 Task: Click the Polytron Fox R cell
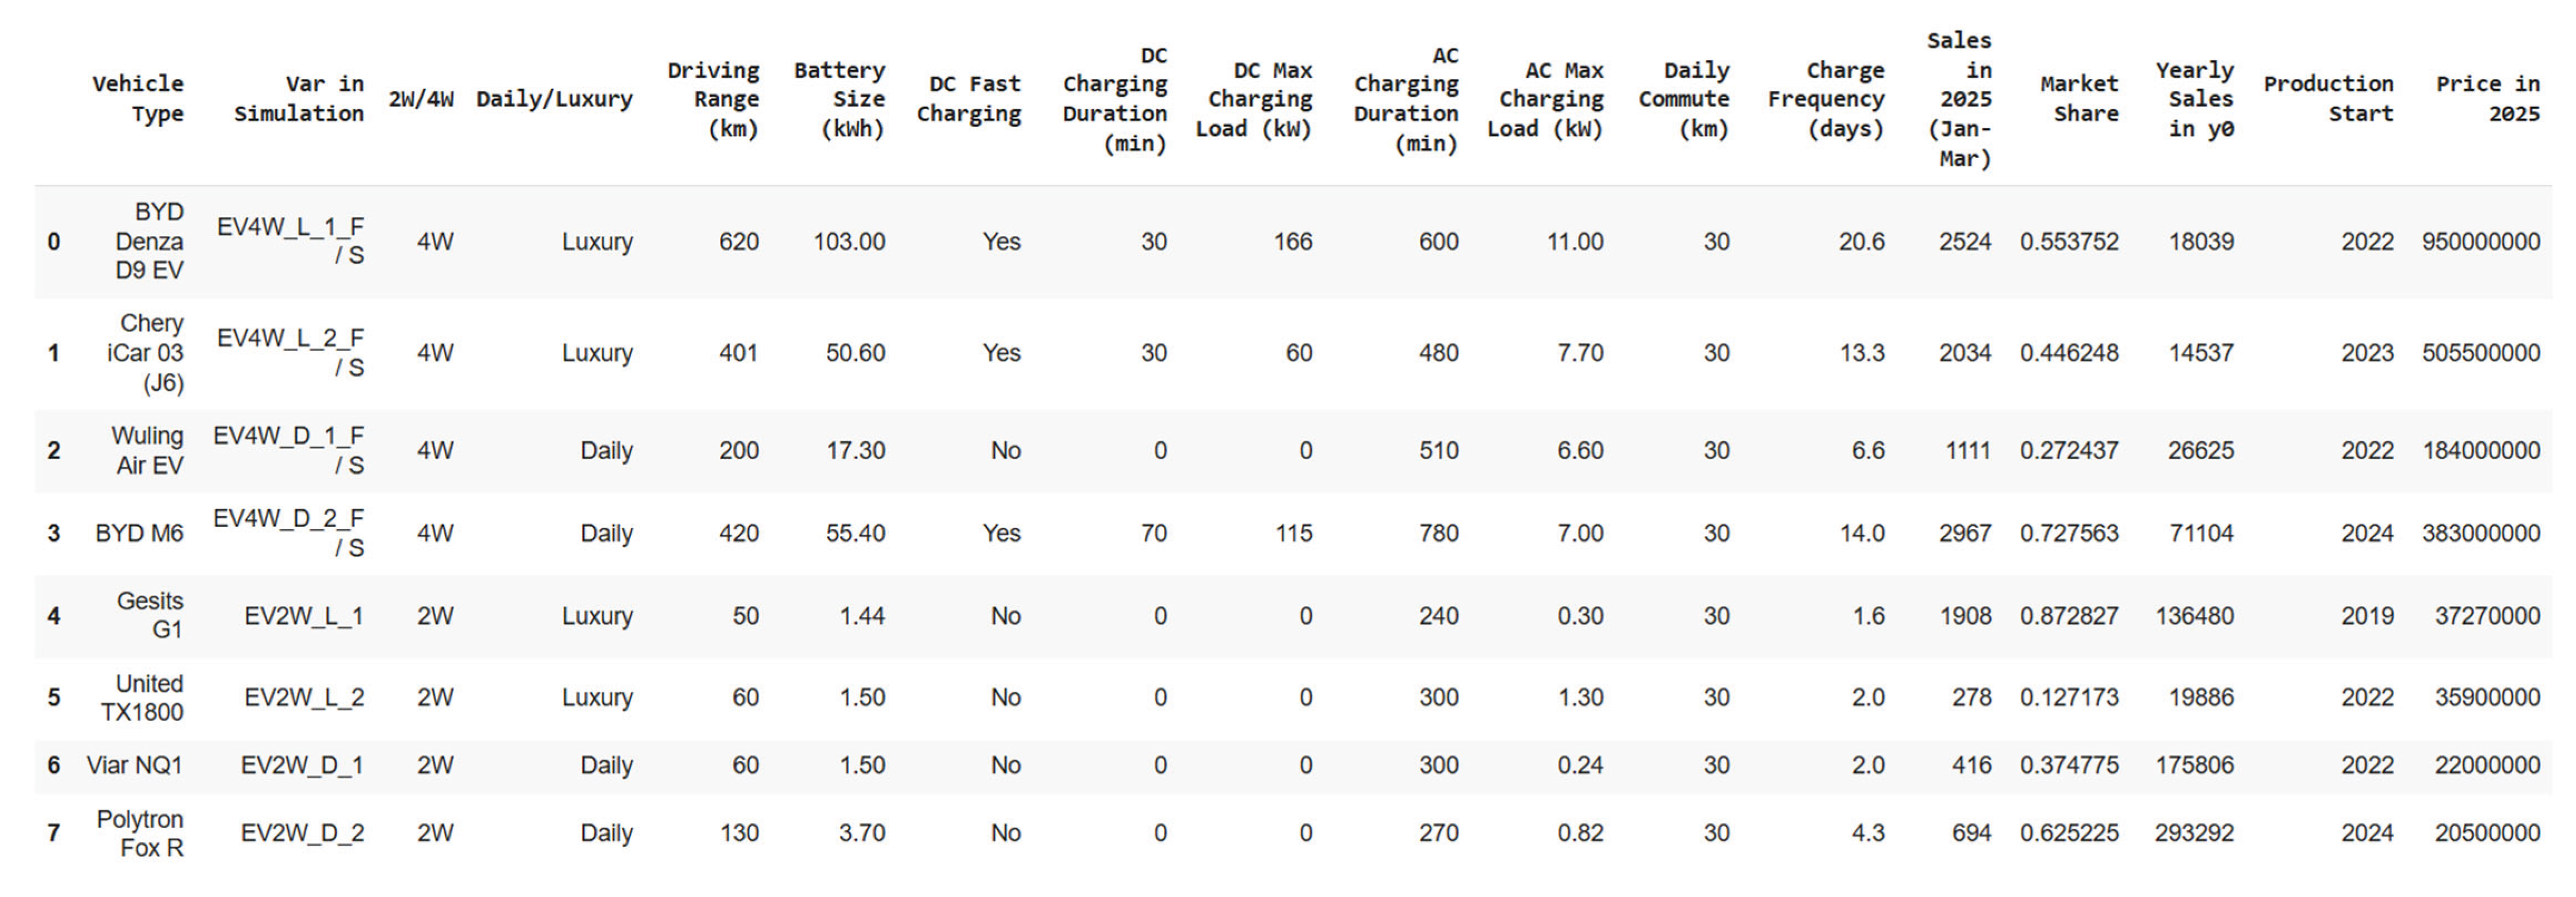coord(140,833)
